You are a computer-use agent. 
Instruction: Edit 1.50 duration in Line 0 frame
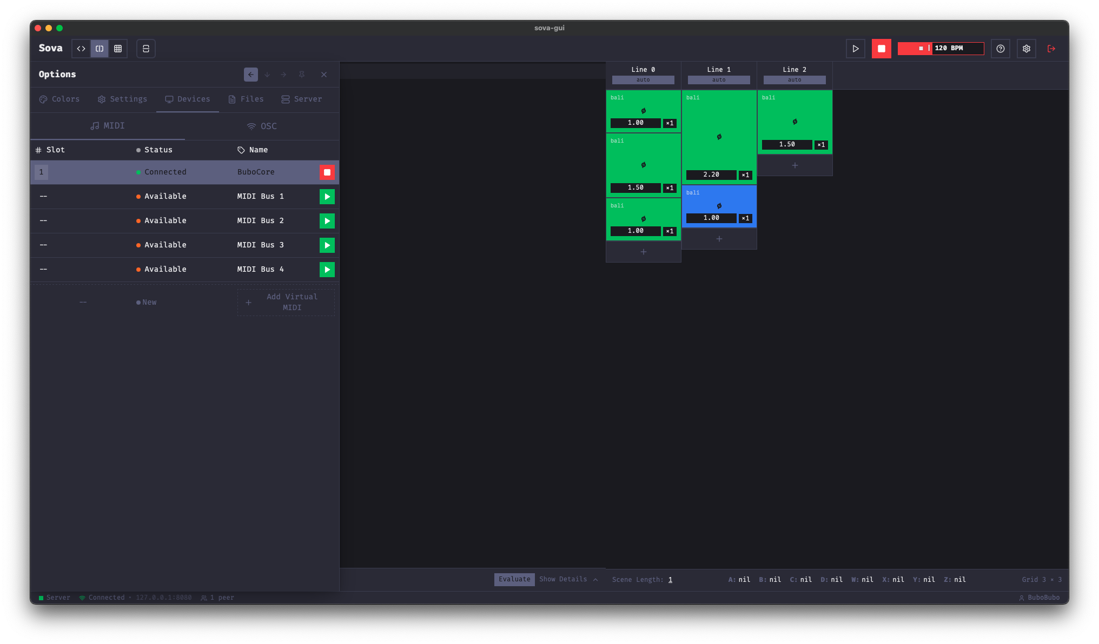pos(635,188)
